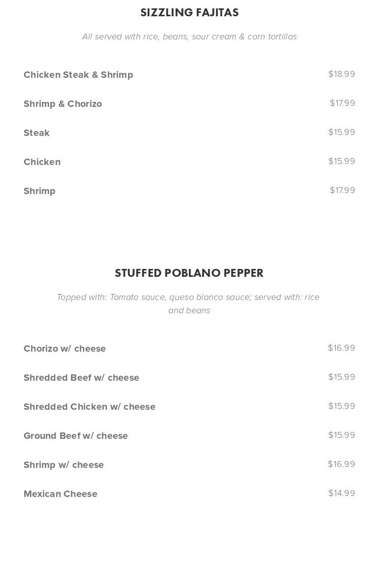Select Chorizo w/ cheese stuffed pepper
The width and height of the screenshot is (379, 561).
click(x=64, y=349)
